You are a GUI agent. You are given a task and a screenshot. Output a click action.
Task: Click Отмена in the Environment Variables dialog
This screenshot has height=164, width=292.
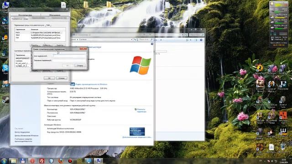pos(62,78)
